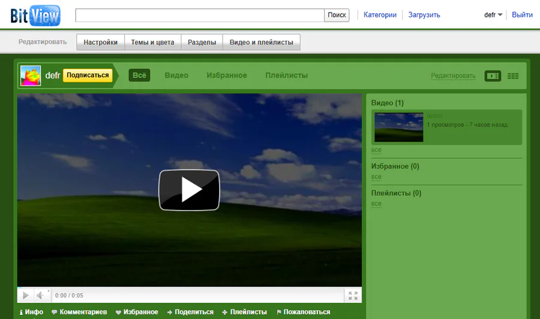Focus the search input field
The width and height of the screenshot is (540, 319).
(x=200, y=15)
